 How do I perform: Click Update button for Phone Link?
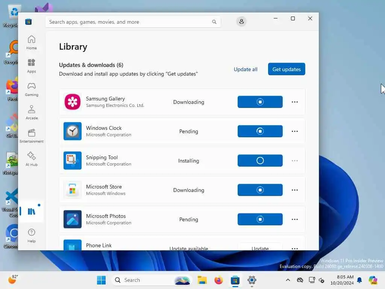pos(260,247)
